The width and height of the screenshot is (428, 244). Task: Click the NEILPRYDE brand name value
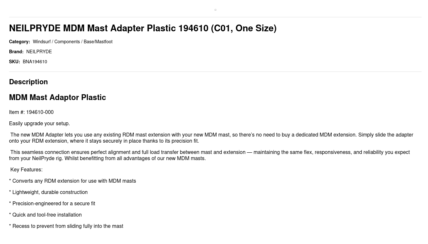point(39,52)
